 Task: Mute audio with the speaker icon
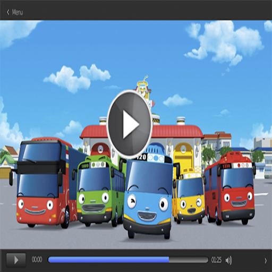pos(228,260)
